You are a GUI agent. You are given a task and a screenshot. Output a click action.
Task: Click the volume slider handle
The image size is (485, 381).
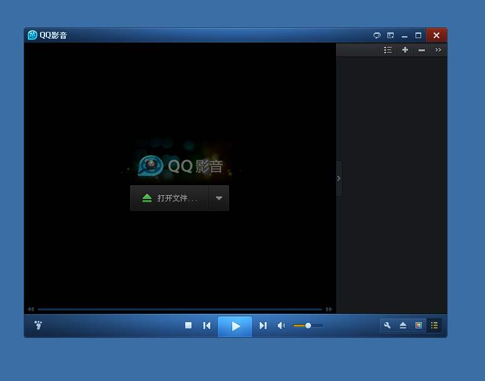coord(308,325)
